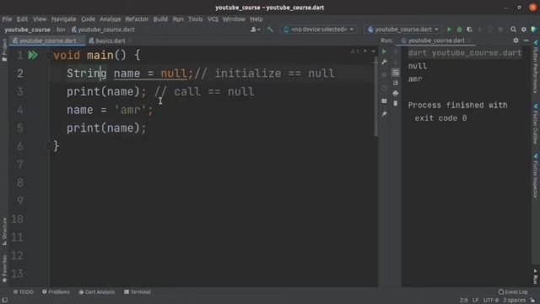This screenshot has height=304, width=540.
Task: Select youtube_course.dart tab in Run panel
Action: point(436,41)
